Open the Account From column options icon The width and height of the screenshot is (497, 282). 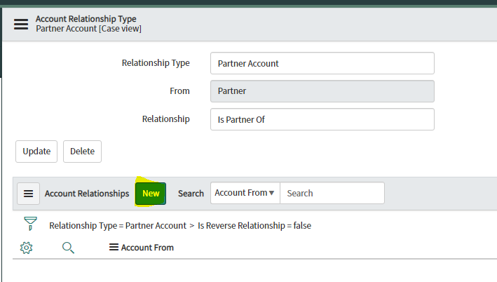114,248
